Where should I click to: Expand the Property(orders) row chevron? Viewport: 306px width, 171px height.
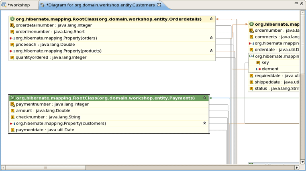[x=211, y=38]
